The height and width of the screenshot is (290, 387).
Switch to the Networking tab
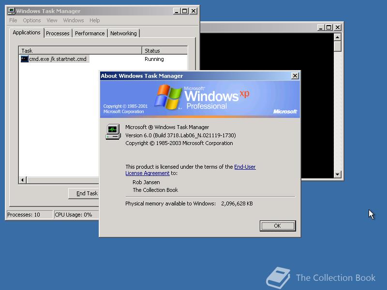[123, 33]
